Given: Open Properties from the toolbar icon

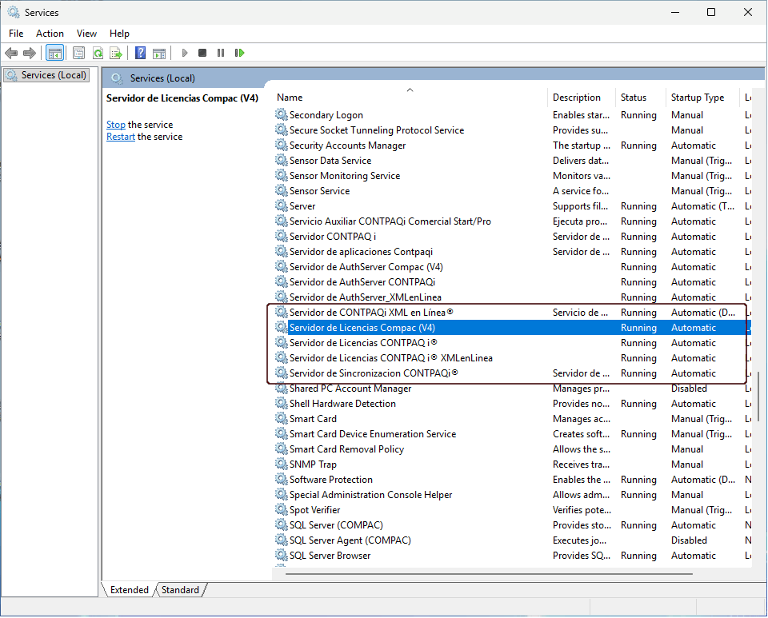Looking at the screenshot, I should click(x=78, y=53).
